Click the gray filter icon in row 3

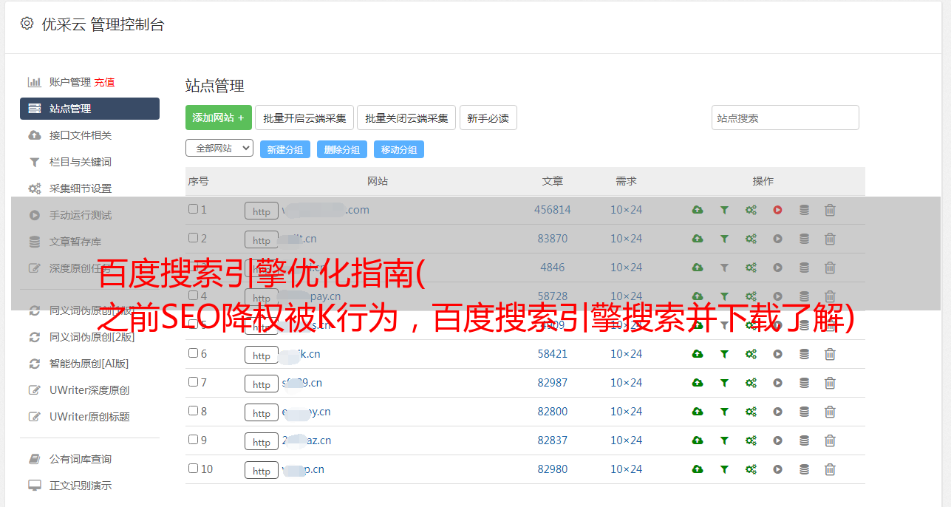click(724, 268)
